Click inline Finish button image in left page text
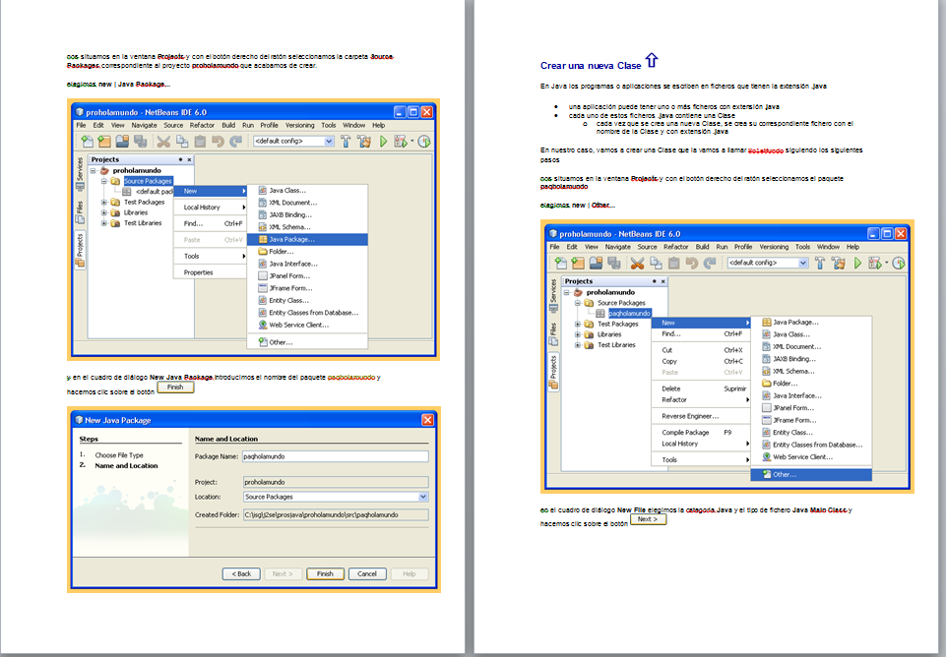 click(175, 388)
